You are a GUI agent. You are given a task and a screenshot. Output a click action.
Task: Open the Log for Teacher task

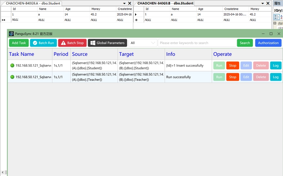pyautogui.click(x=276, y=77)
